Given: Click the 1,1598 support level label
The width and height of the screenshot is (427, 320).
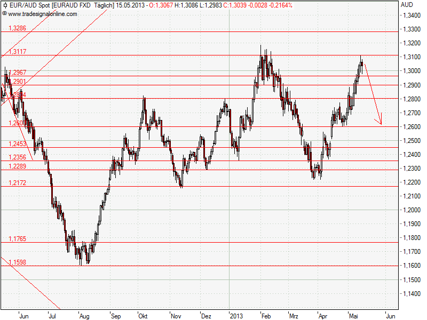Looking at the screenshot, I should 18,262.
